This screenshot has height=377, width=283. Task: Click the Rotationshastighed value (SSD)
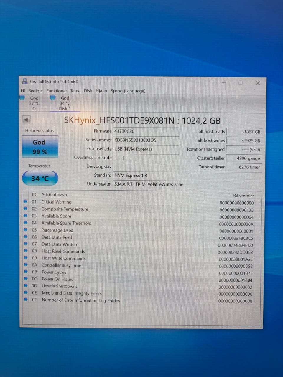pos(244,150)
